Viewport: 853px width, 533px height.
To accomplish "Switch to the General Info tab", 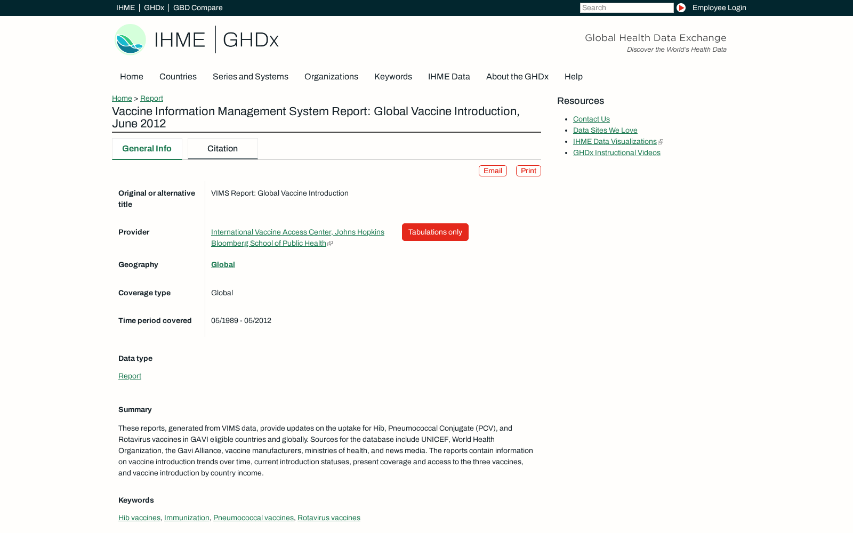I will coord(147,149).
